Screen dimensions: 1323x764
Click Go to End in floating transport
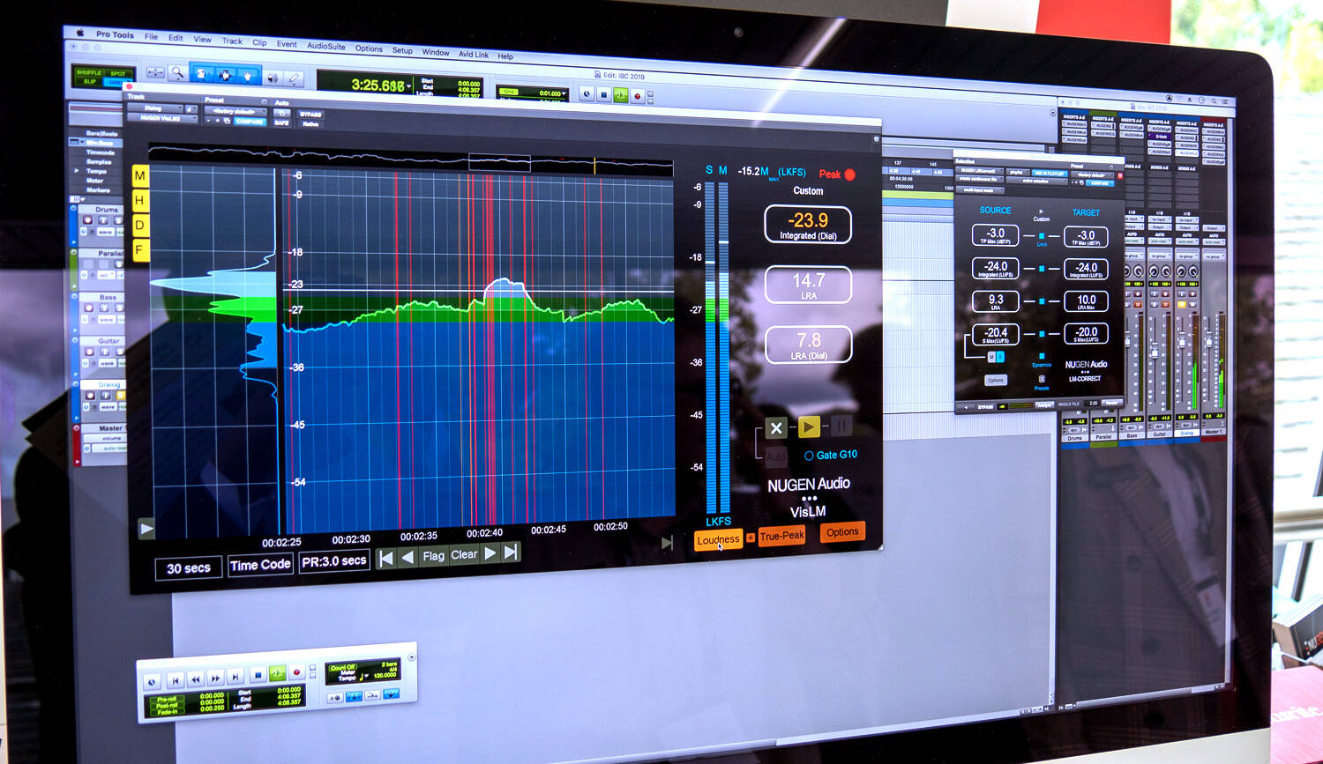tap(235, 677)
